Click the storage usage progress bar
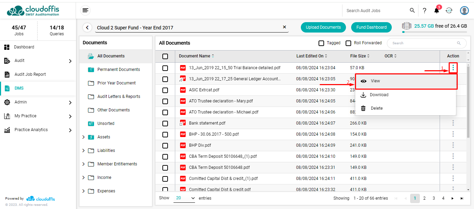This screenshot has height=209, width=474. [434, 32]
